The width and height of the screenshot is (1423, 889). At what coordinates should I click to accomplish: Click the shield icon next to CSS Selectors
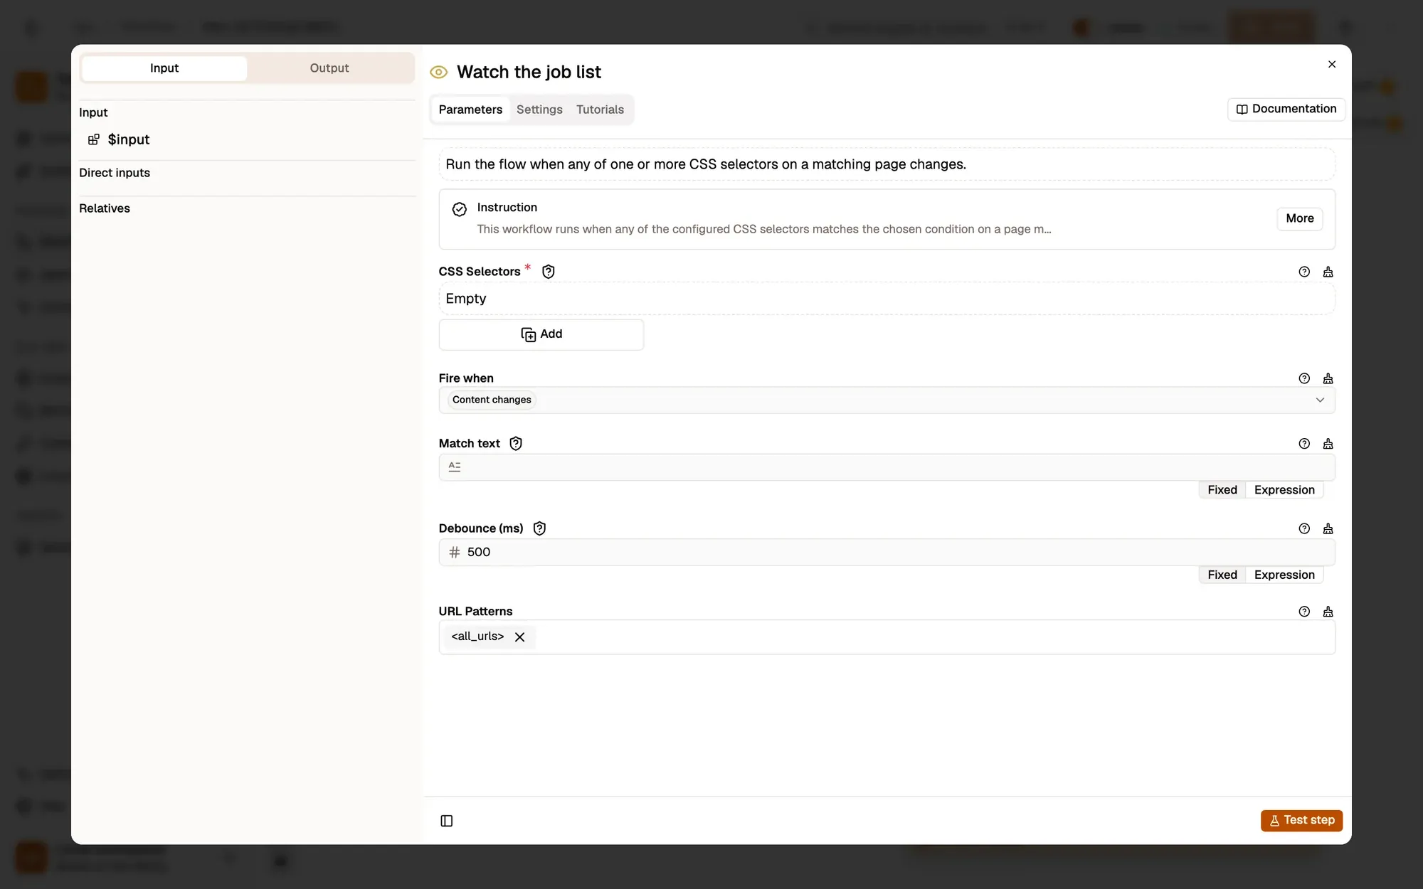[x=548, y=272]
